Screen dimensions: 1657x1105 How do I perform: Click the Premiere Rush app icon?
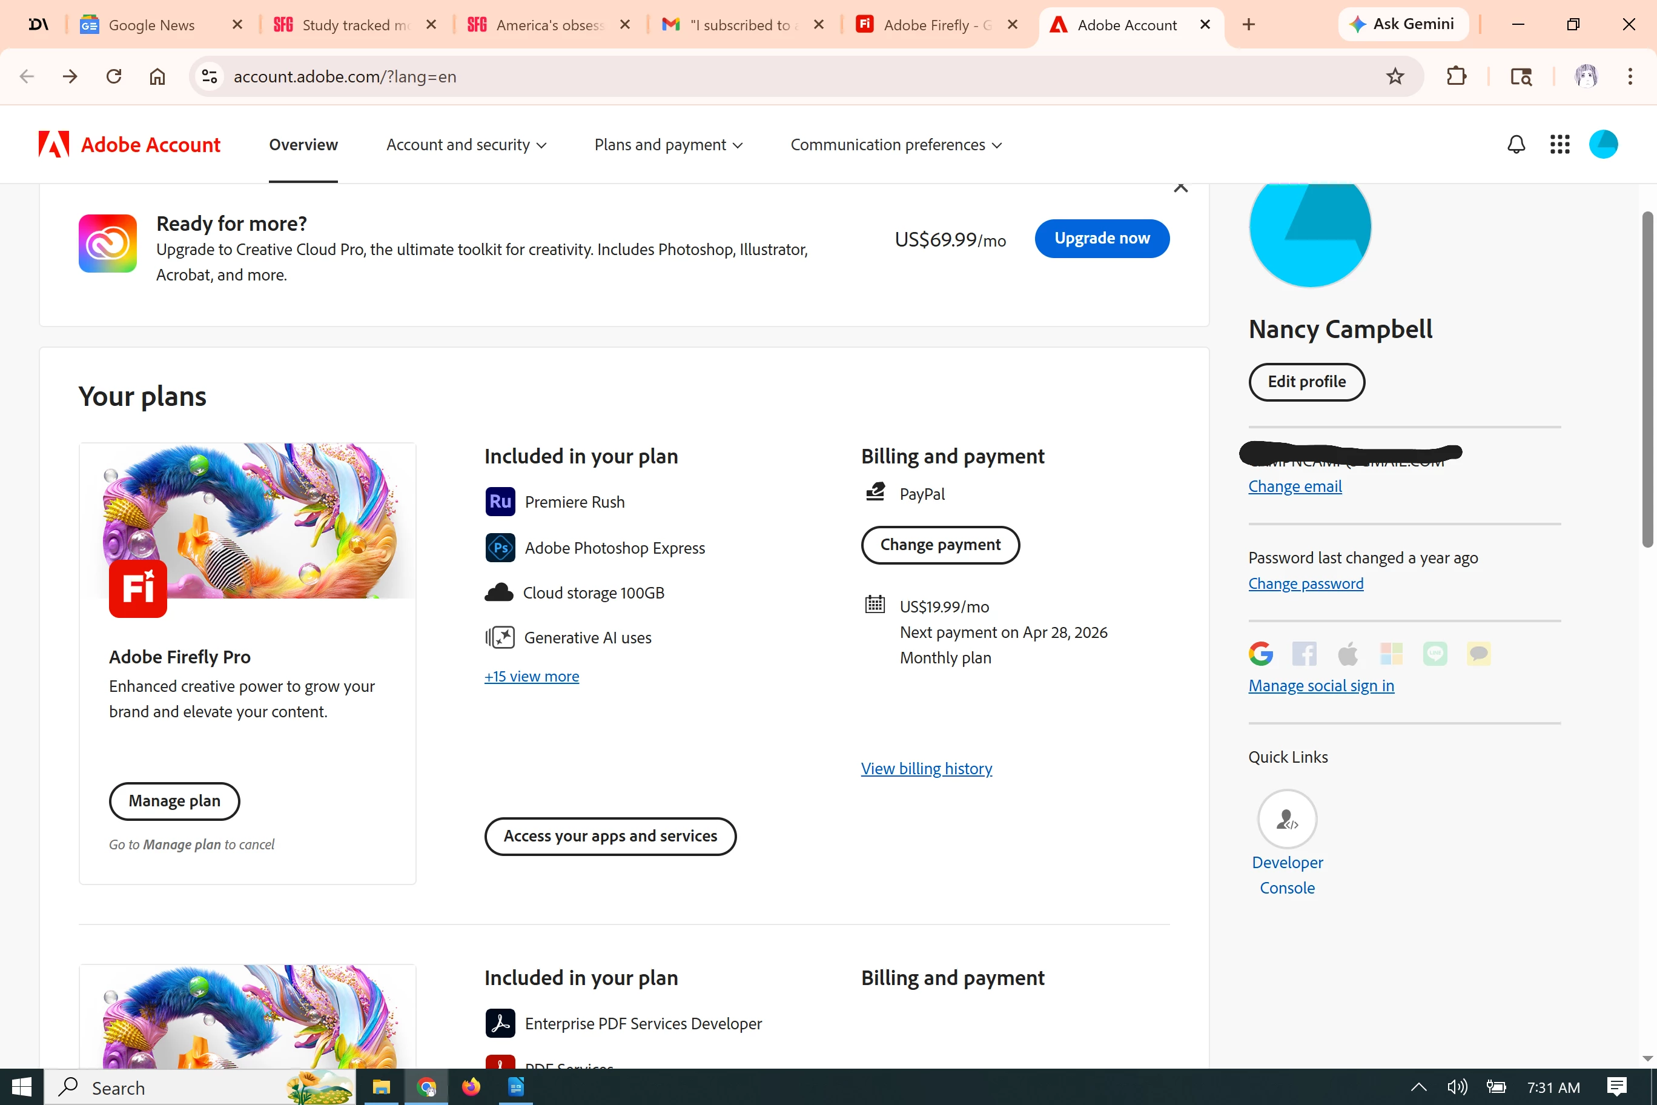pos(500,502)
